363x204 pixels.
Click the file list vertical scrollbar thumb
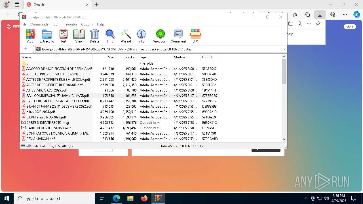[x=284, y=71]
